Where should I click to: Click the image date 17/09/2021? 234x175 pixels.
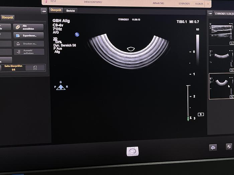(123, 19)
